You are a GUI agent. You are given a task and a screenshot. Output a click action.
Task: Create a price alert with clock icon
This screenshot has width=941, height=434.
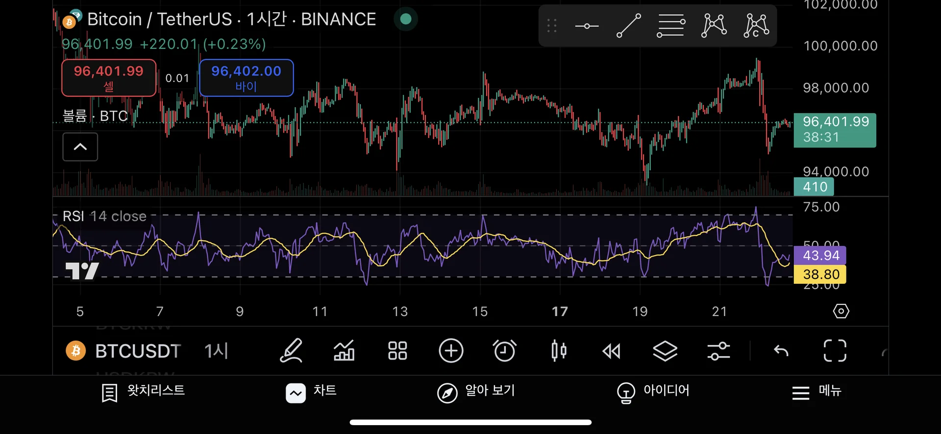(504, 351)
